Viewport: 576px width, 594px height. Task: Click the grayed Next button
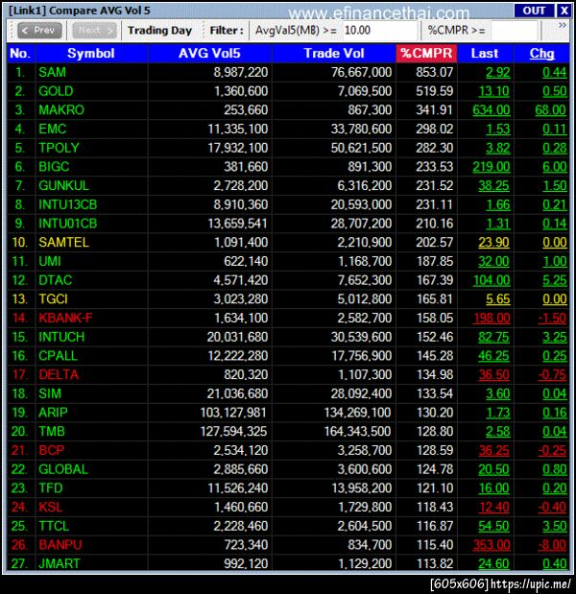point(94,31)
